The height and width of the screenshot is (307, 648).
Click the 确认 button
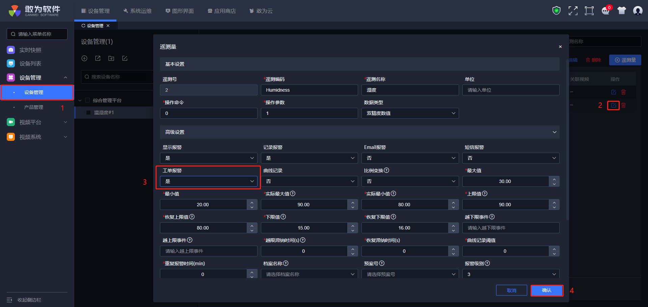click(x=546, y=290)
